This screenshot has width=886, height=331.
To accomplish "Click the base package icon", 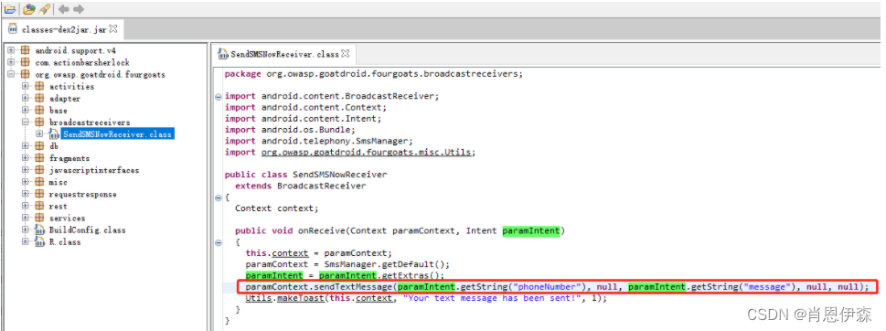I will click(x=39, y=110).
